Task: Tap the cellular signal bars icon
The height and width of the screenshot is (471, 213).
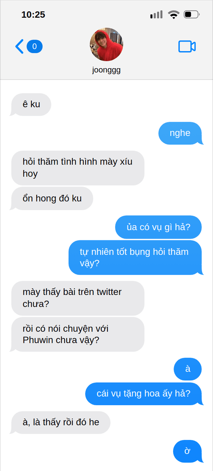Action: (156, 14)
